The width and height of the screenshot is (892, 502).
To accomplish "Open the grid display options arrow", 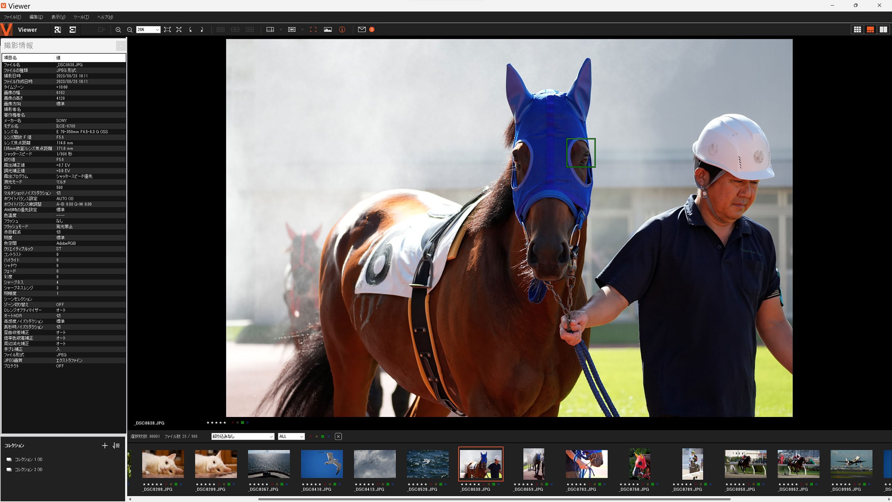I will click(302, 30).
